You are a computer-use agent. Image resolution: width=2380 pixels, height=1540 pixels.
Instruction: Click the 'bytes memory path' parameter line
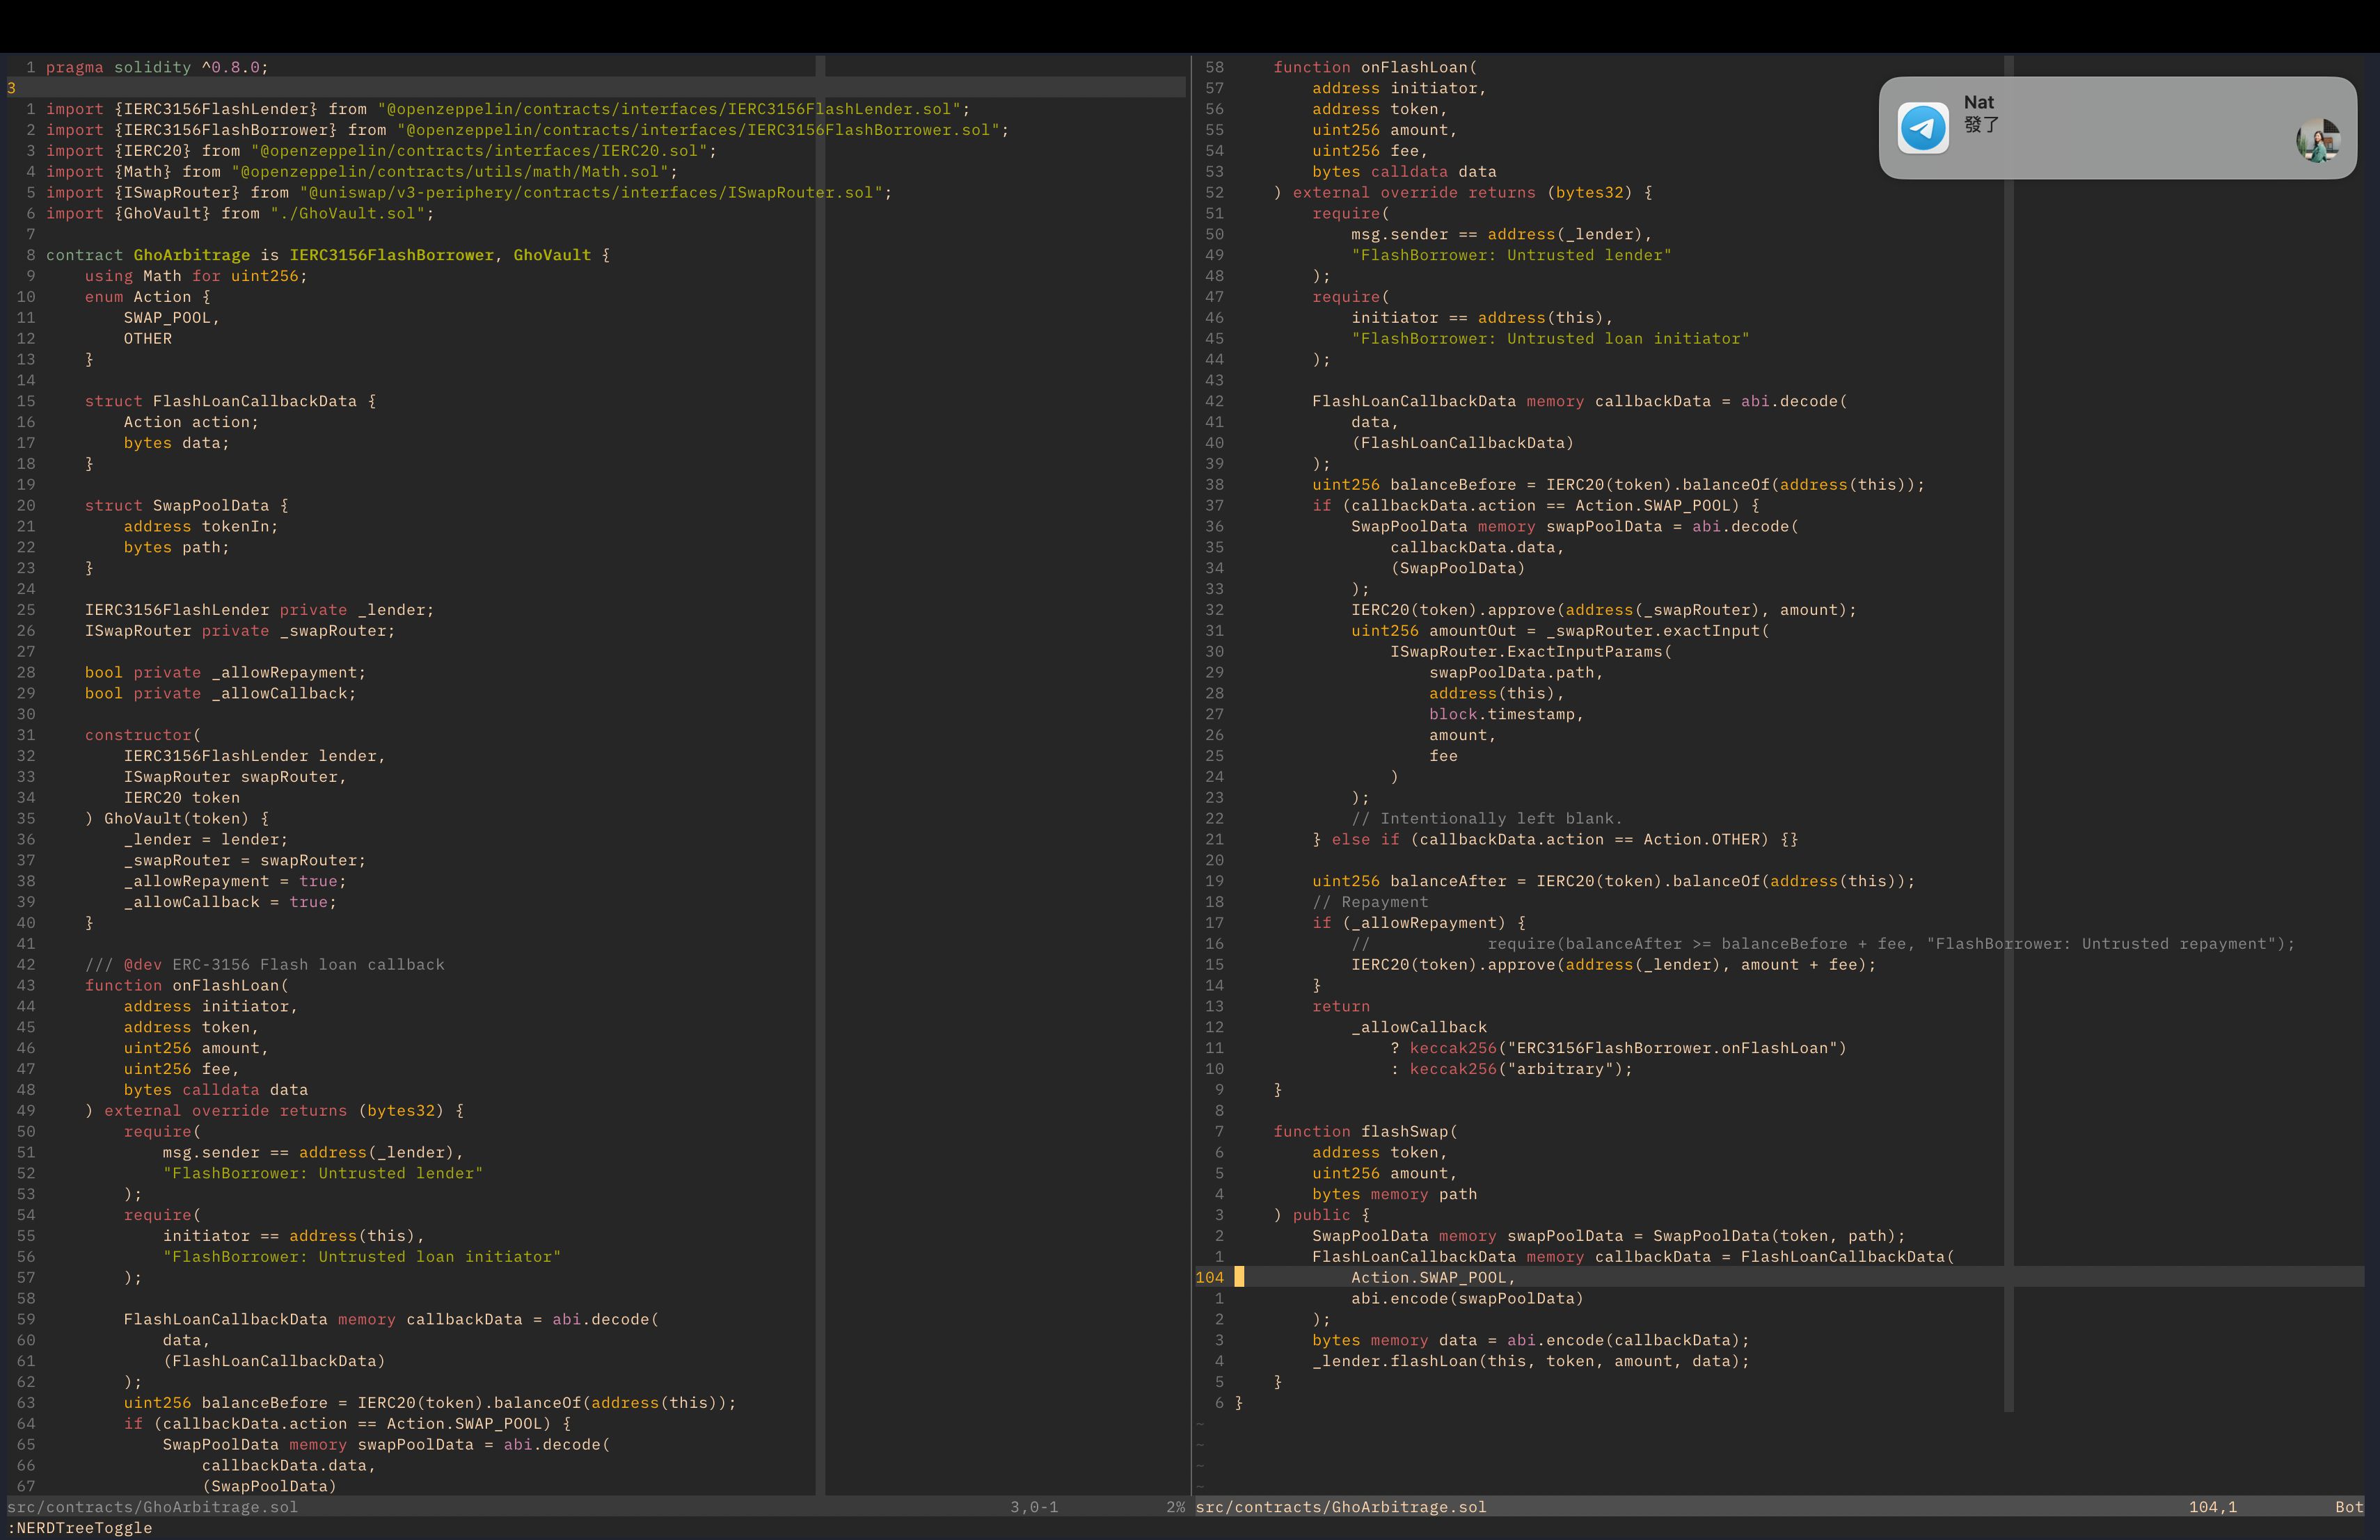click(x=1394, y=1194)
